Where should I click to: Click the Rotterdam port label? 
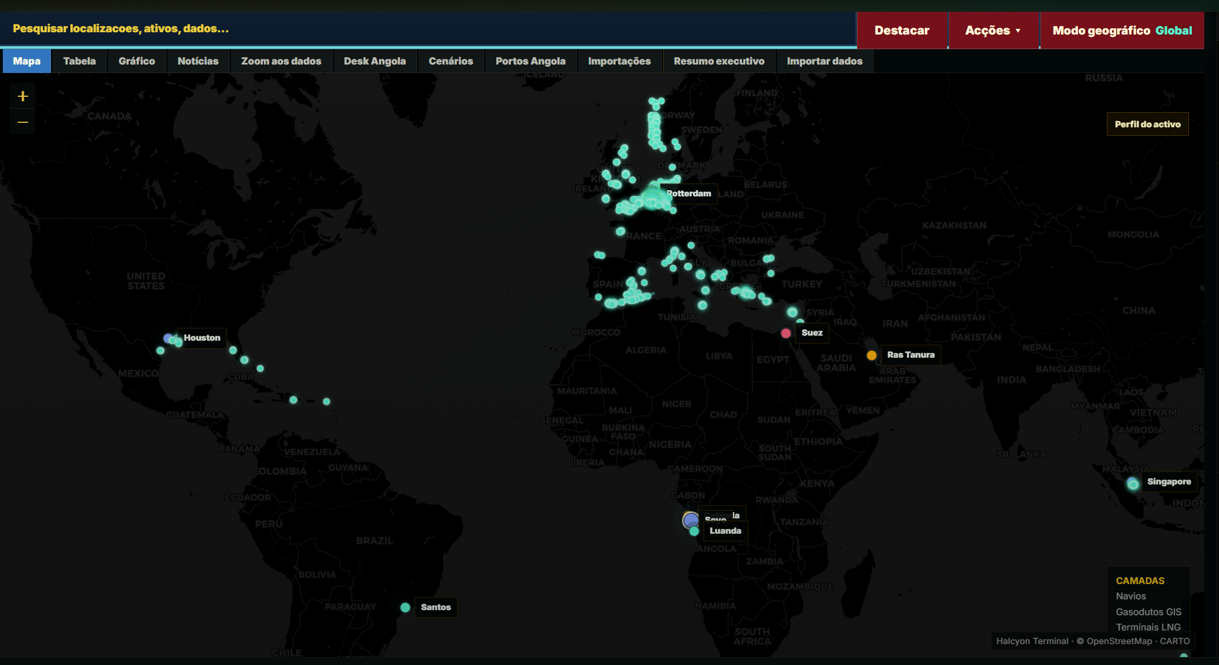[688, 194]
